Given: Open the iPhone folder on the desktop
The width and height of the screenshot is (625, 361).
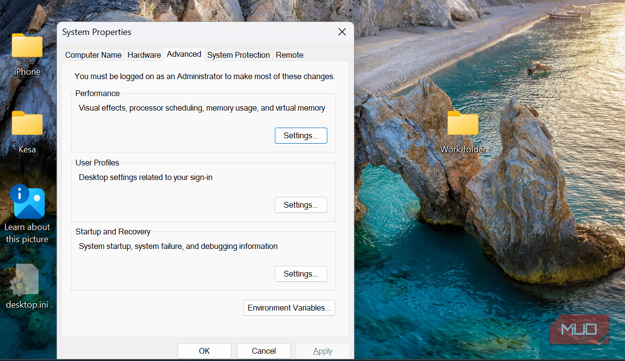Looking at the screenshot, I should point(27,46).
